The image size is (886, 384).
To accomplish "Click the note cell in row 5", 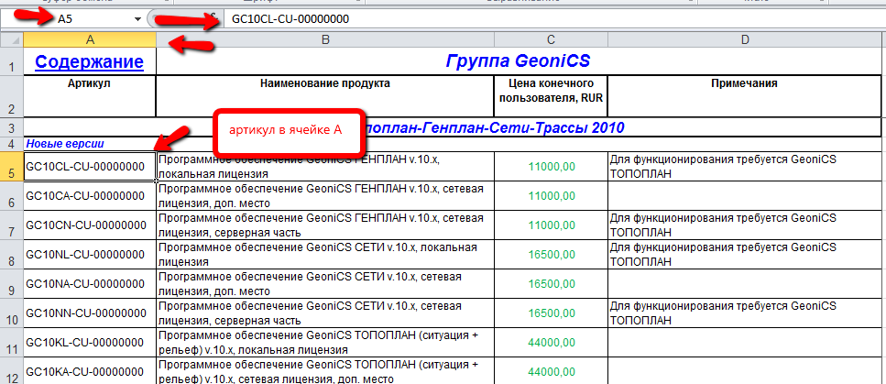I will point(745,166).
